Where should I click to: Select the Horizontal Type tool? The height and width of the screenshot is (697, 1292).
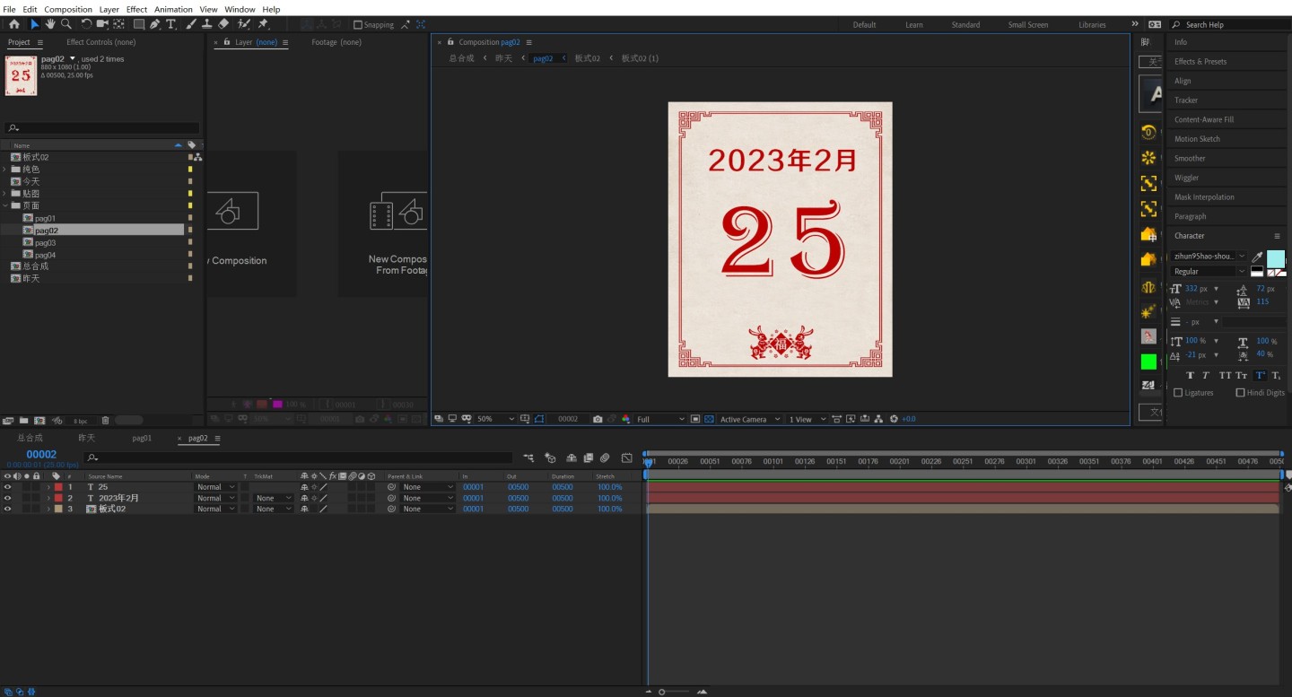coord(170,24)
